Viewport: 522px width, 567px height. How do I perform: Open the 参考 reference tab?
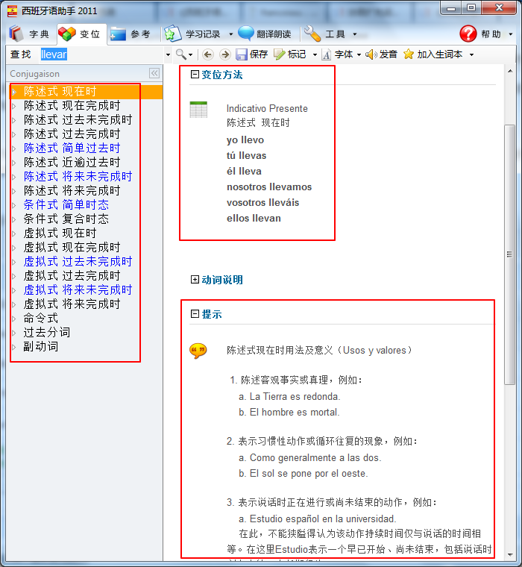coord(130,34)
